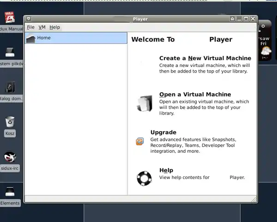Click the Upgrade heading link
This screenshot has width=277, height=222.
pyautogui.click(x=163, y=132)
